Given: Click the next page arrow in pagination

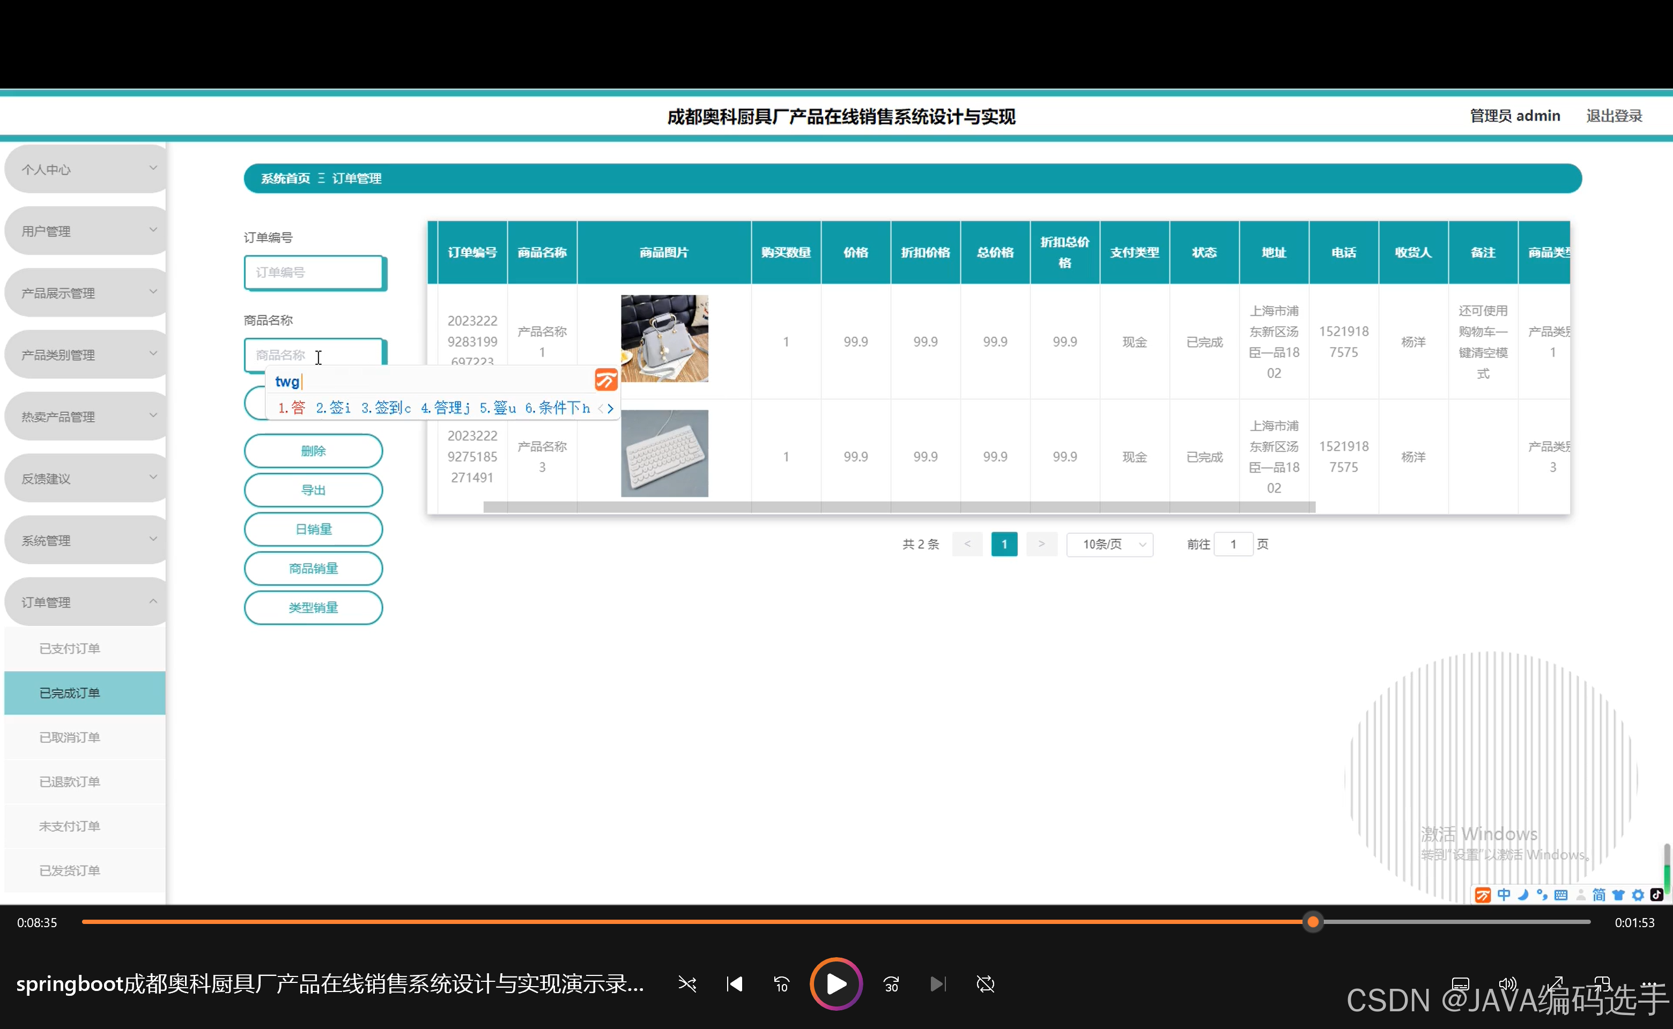Looking at the screenshot, I should coord(1042,545).
